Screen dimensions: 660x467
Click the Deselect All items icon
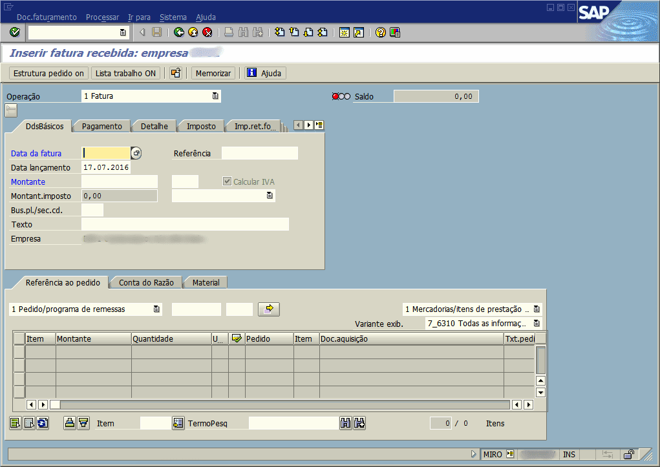29,423
